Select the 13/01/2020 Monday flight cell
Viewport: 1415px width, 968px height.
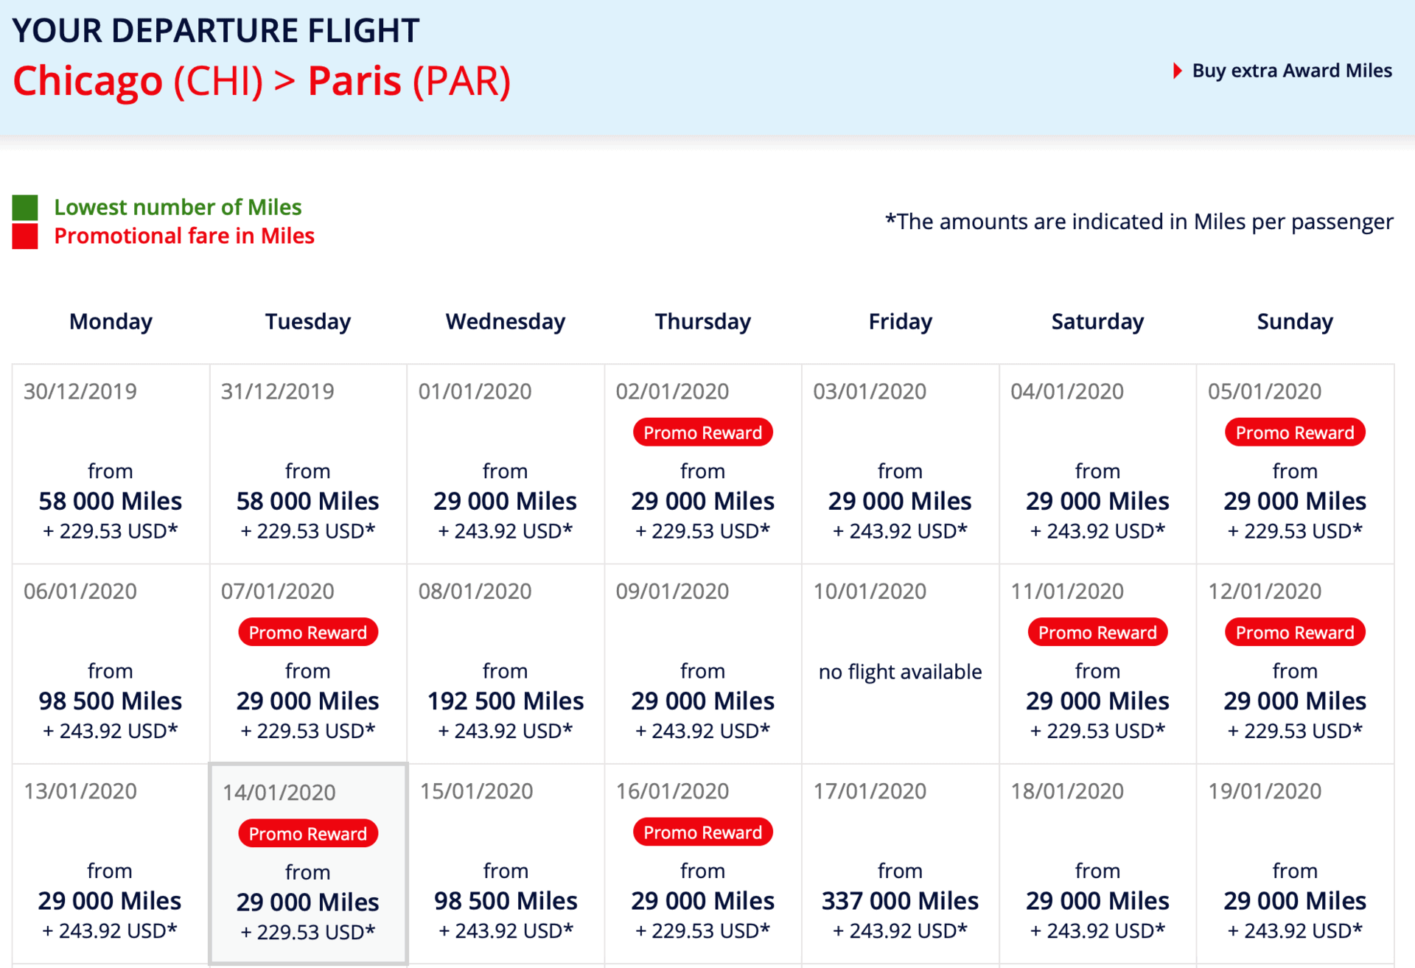(111, 863)
